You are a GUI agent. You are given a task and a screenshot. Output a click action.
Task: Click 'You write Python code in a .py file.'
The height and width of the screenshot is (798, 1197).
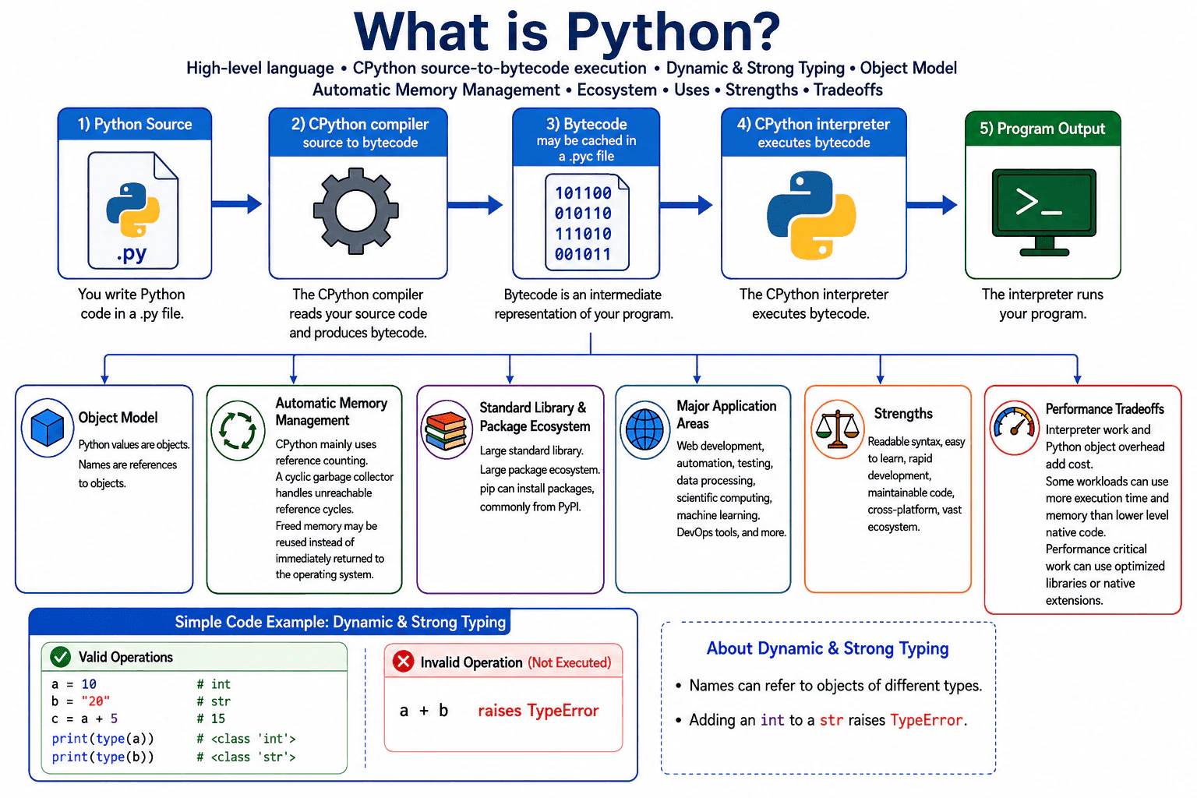point(132,304)
